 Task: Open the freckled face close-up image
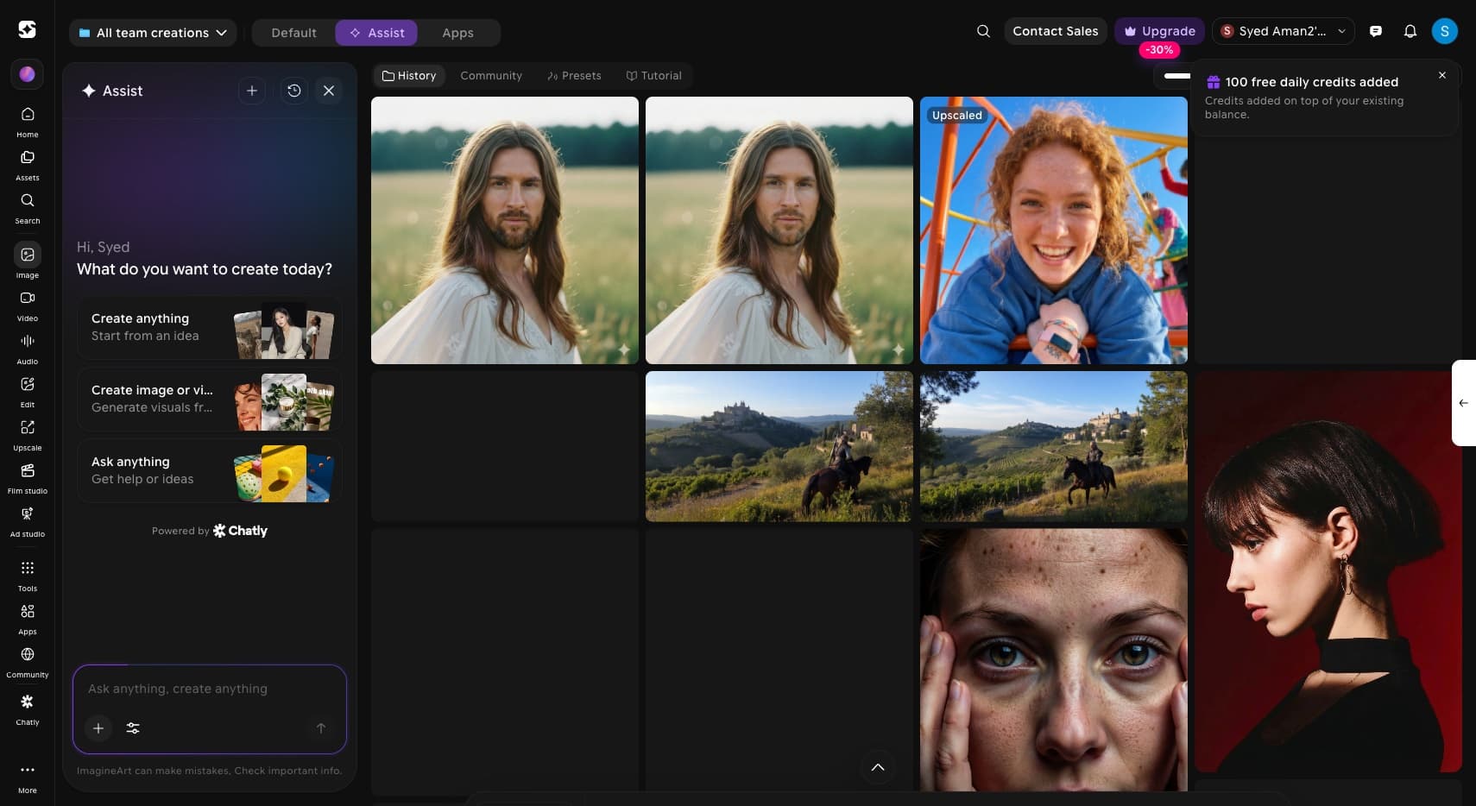pyautogui.click(x=1054, y=660)
